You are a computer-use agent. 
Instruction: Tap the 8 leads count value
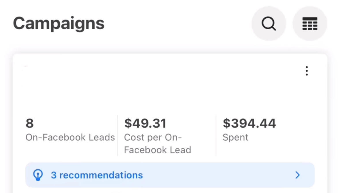(30, 123)
